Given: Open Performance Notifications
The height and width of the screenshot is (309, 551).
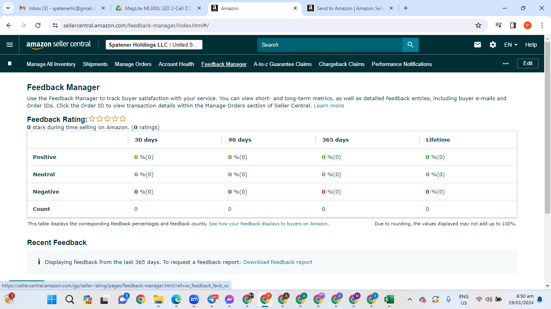Looking at the screenshot, I should pyautogui.click(x=402, y=64).
